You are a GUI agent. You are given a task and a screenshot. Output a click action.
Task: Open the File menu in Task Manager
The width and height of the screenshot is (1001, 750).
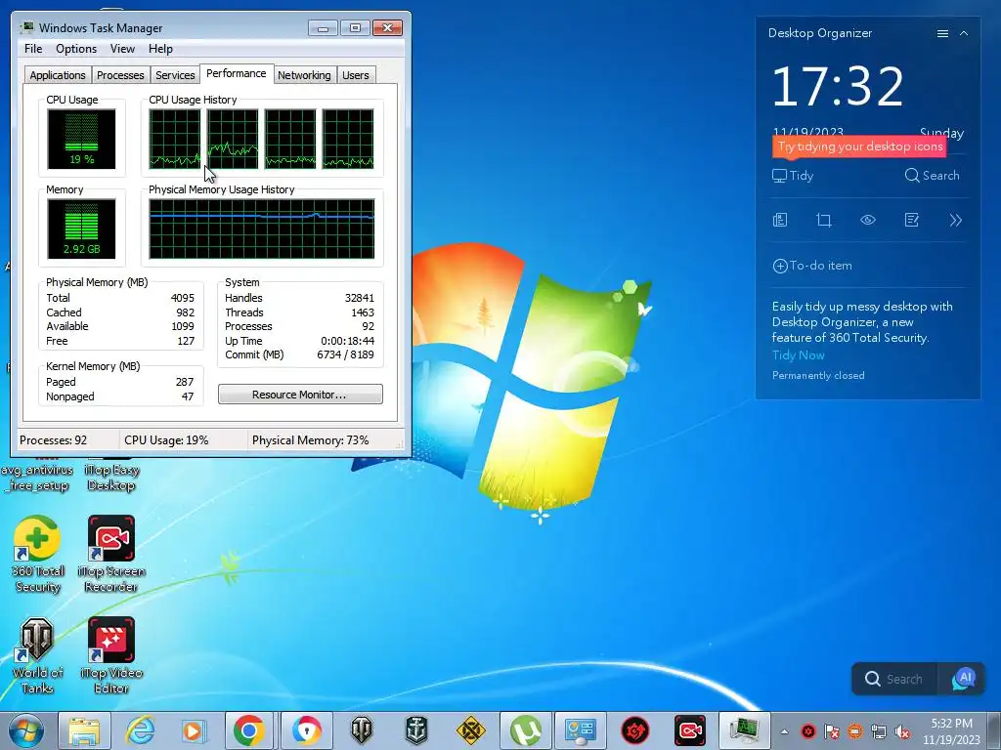pyautogui.click(x=33, y=49)
